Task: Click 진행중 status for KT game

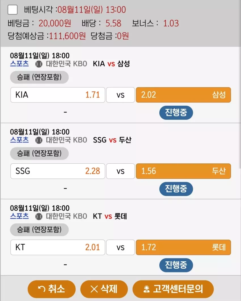Action: click(176, 265)
